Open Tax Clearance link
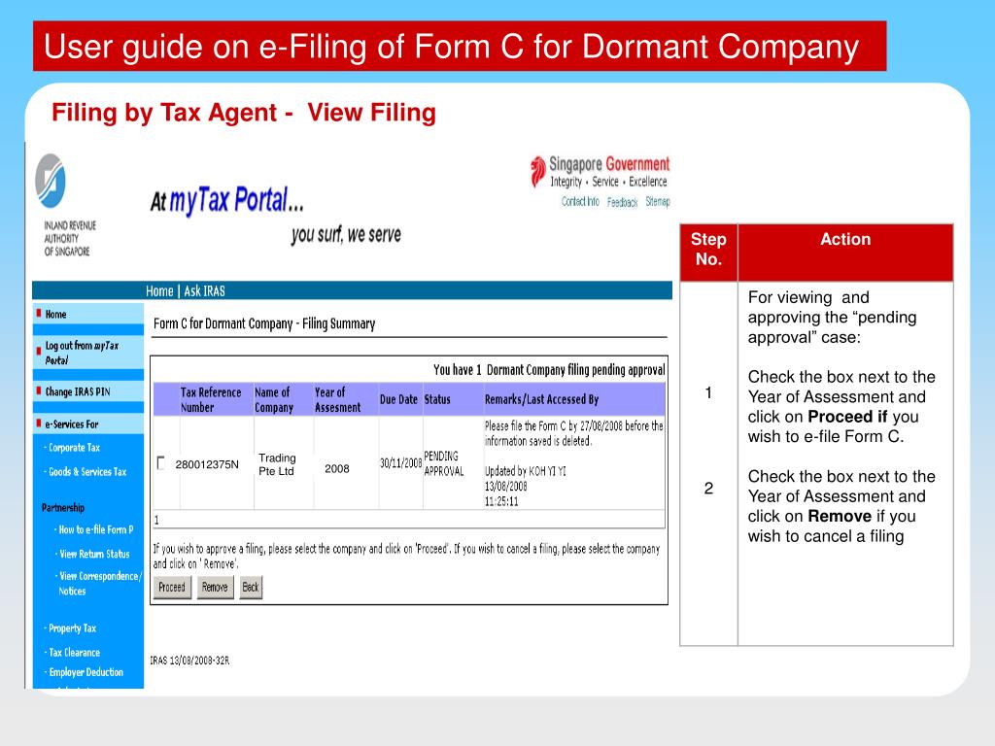 pos(72,653)
